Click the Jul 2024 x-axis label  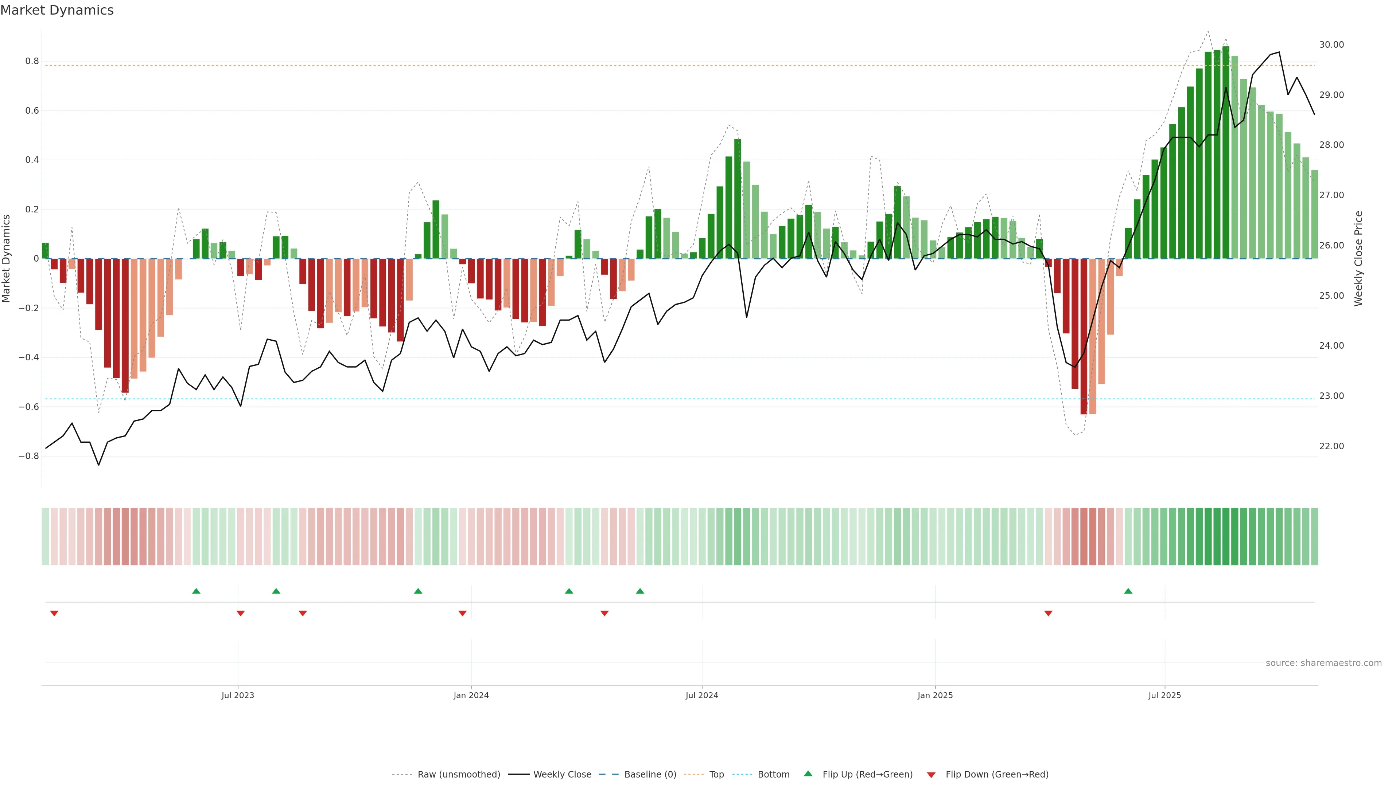click(701, 695)
